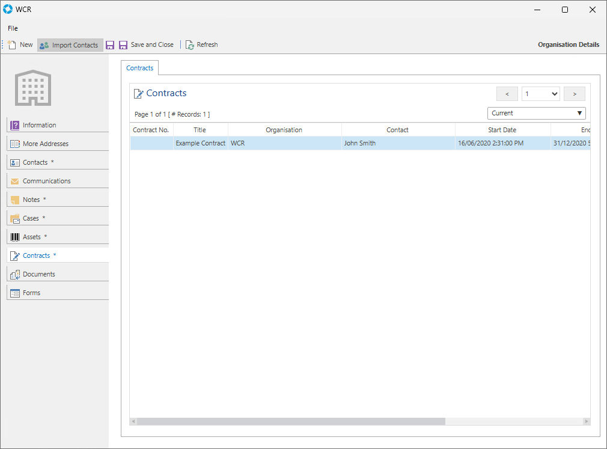This screenshot has height=449, width=607.
Task: Click the Refresh toolbar icon
Action: click(x=190, y=45)
